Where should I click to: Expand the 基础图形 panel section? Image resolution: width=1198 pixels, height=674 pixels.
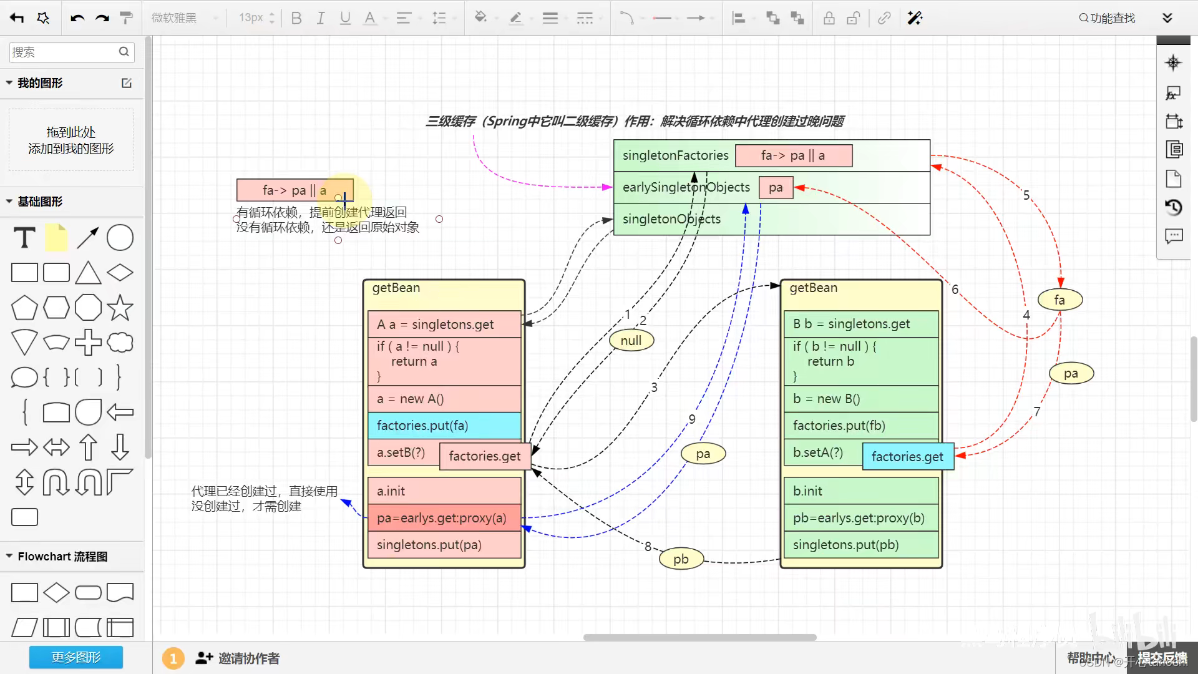[x=9, y=201]
